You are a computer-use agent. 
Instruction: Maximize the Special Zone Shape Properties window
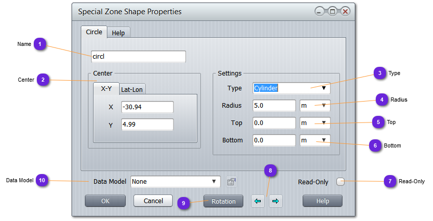[x=332, y=11]
